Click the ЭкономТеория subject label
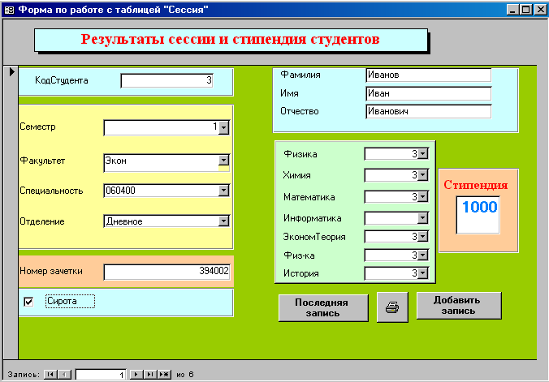The width and height of the screenshot is (549, 382). (314, 237)
